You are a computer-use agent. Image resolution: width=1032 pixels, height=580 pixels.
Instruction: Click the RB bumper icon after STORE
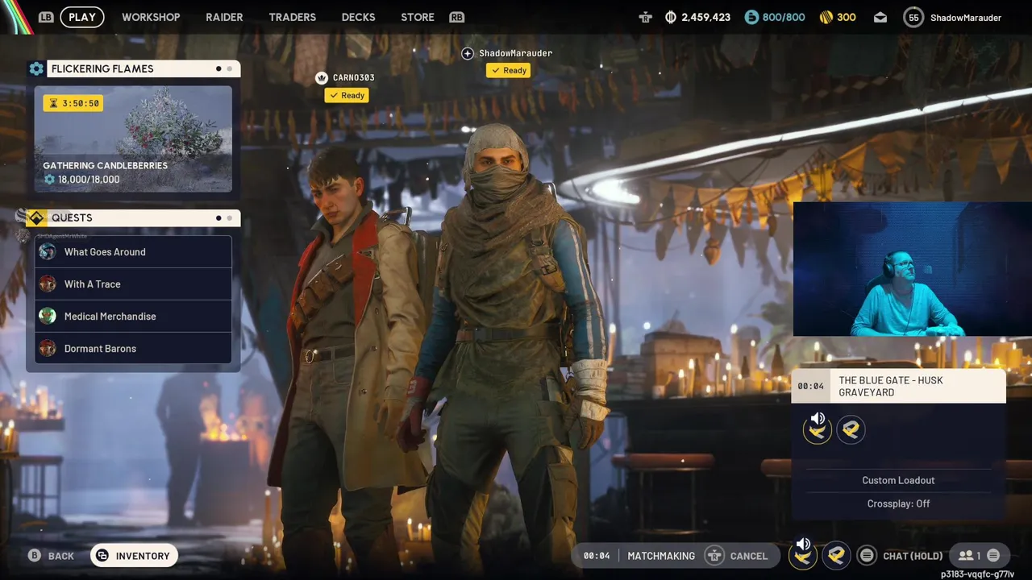coord(457,17)
